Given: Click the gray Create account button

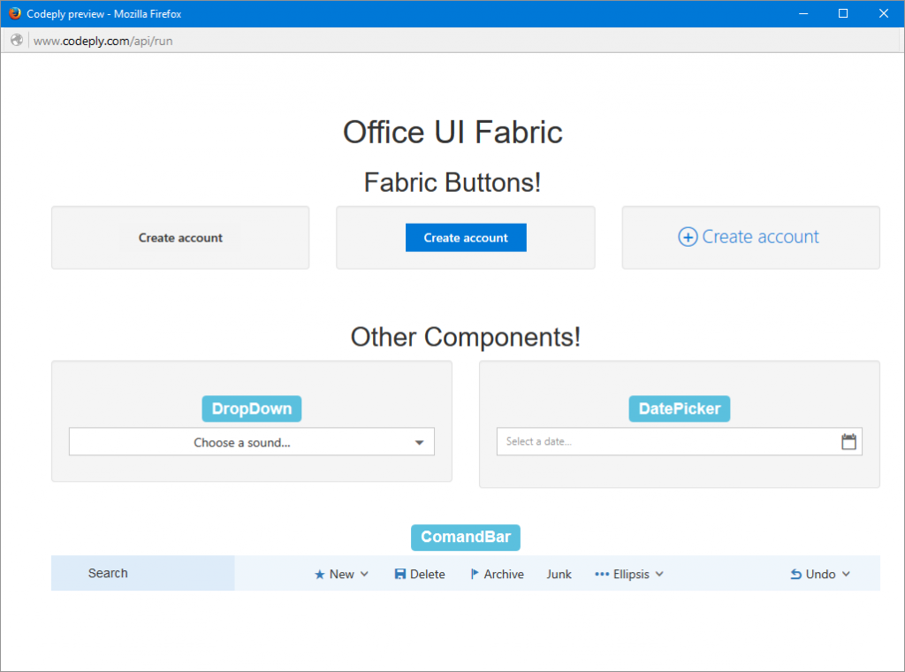Looking at the screenshot, I should click(x=180, y=238).
